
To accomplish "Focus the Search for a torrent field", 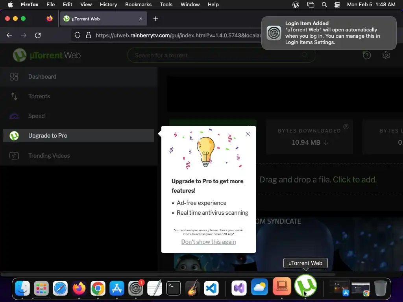I will pos(221,55).
